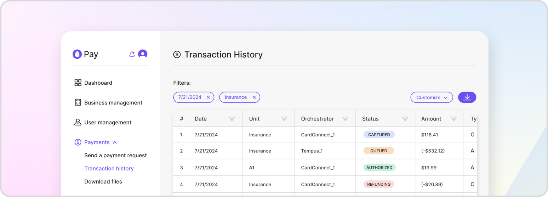Click the QUEUED status badge

click(378, 151)
